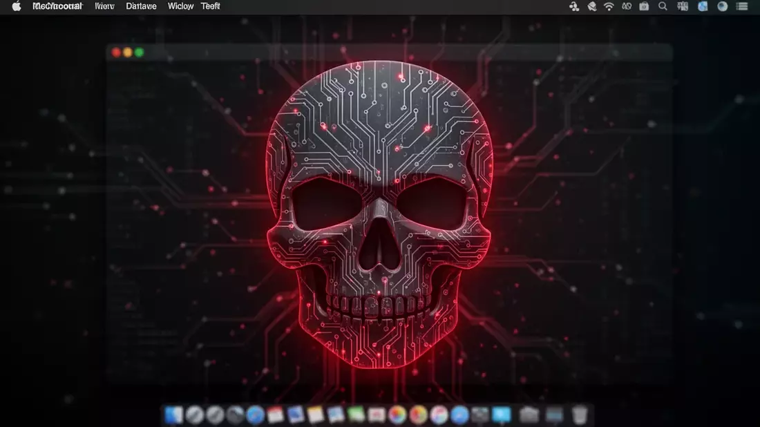Open the yellow Notes icon in dock

316,415
